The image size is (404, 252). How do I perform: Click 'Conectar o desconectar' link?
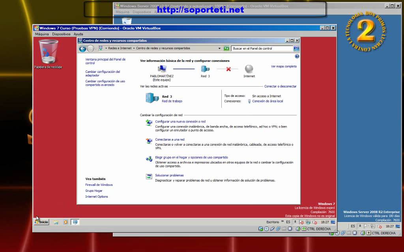coord(281,86)
